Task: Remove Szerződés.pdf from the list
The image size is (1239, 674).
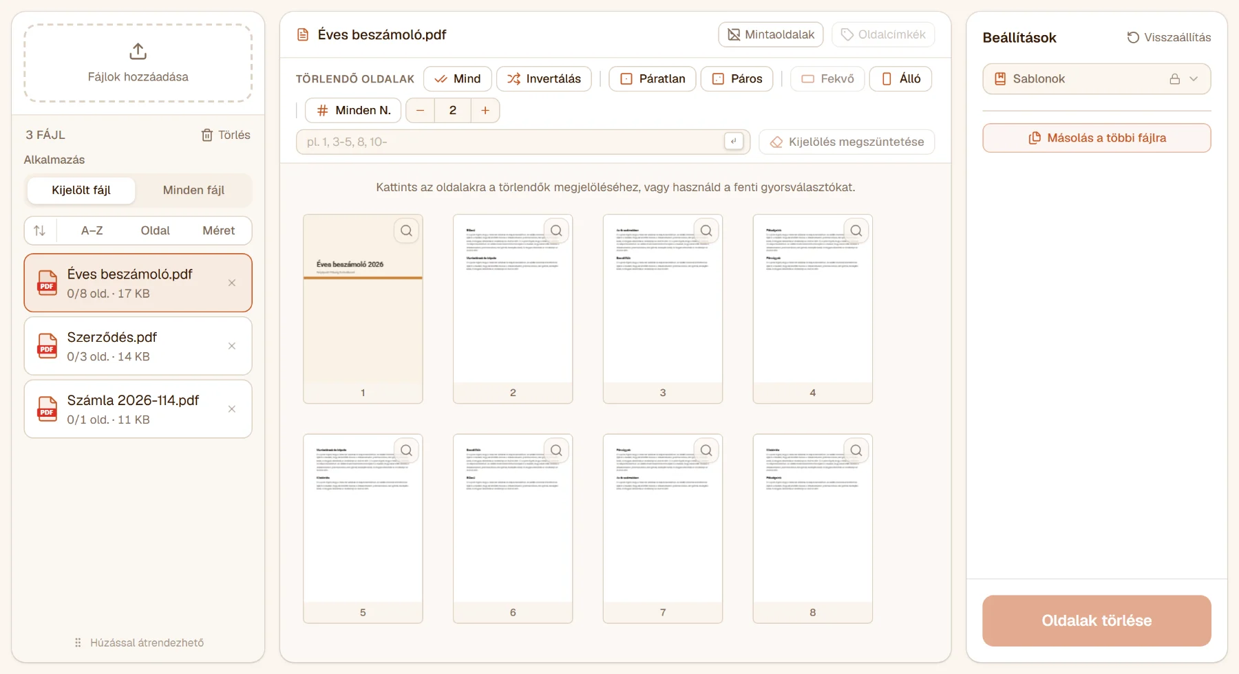Action: pyautogui.click(x=232, y=346)
